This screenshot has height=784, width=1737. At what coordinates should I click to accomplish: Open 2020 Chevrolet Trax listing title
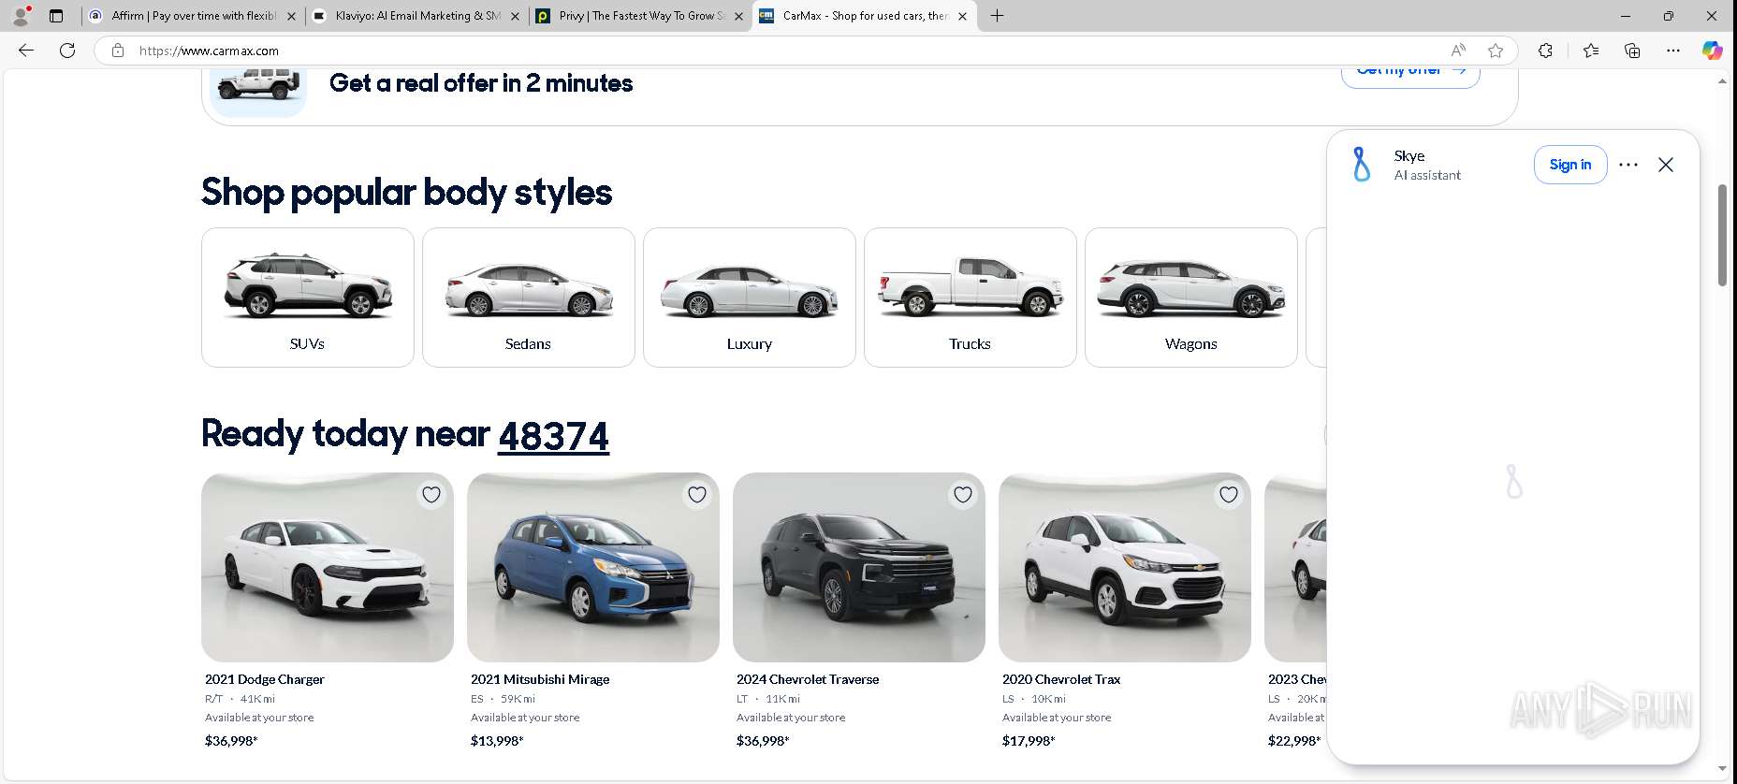click(1061, 679)
